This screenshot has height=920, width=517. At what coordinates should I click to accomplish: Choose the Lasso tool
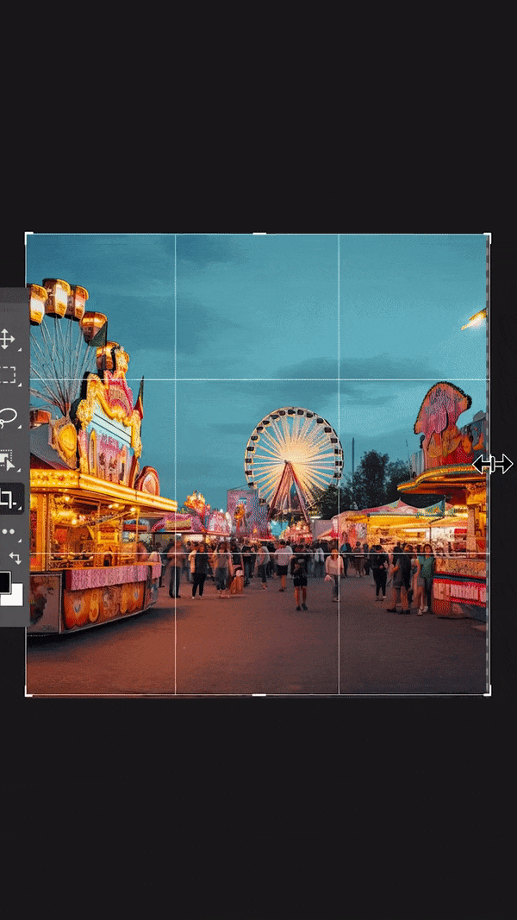(8, 417)
